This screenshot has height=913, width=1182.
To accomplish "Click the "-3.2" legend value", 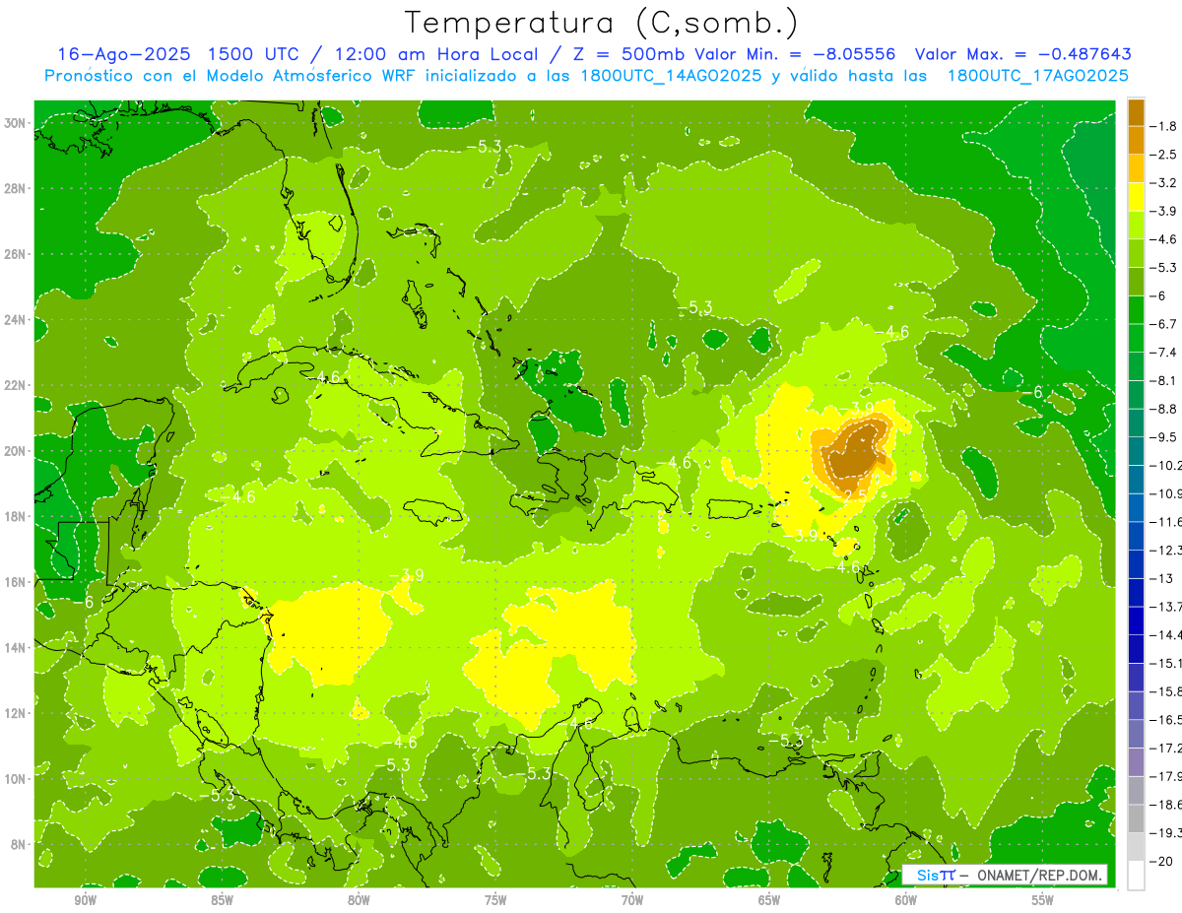I will click(1163, 183).
